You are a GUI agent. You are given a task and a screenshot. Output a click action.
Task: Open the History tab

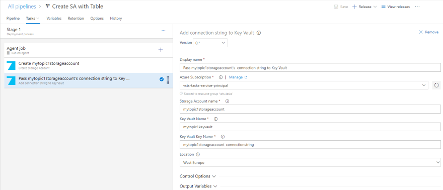pyautogui.click(x=116, y=18)
